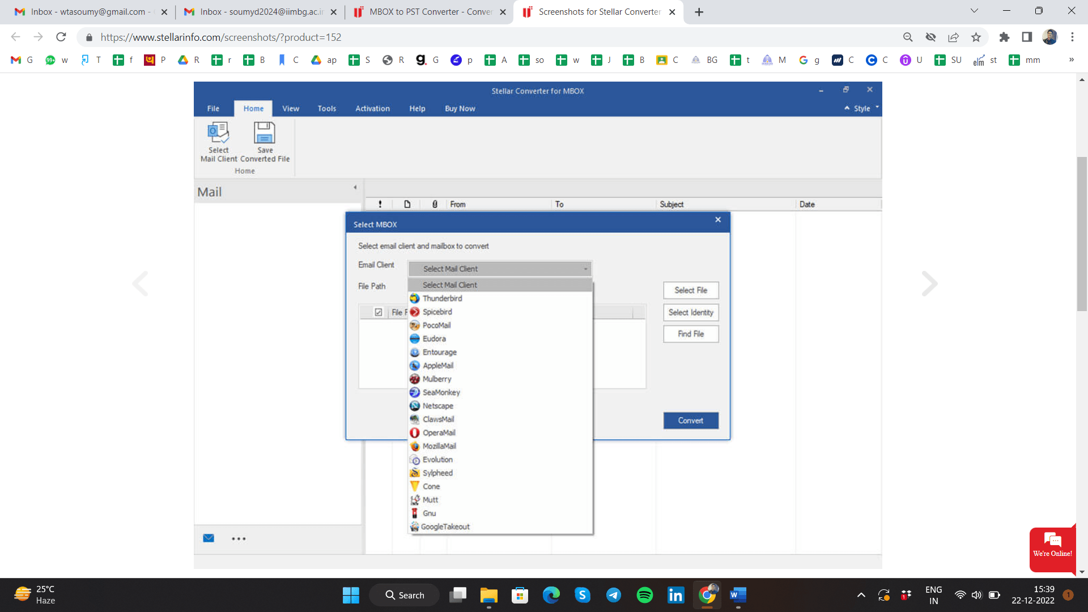Choose OperaMail from the mail client list

coord(500,433)
